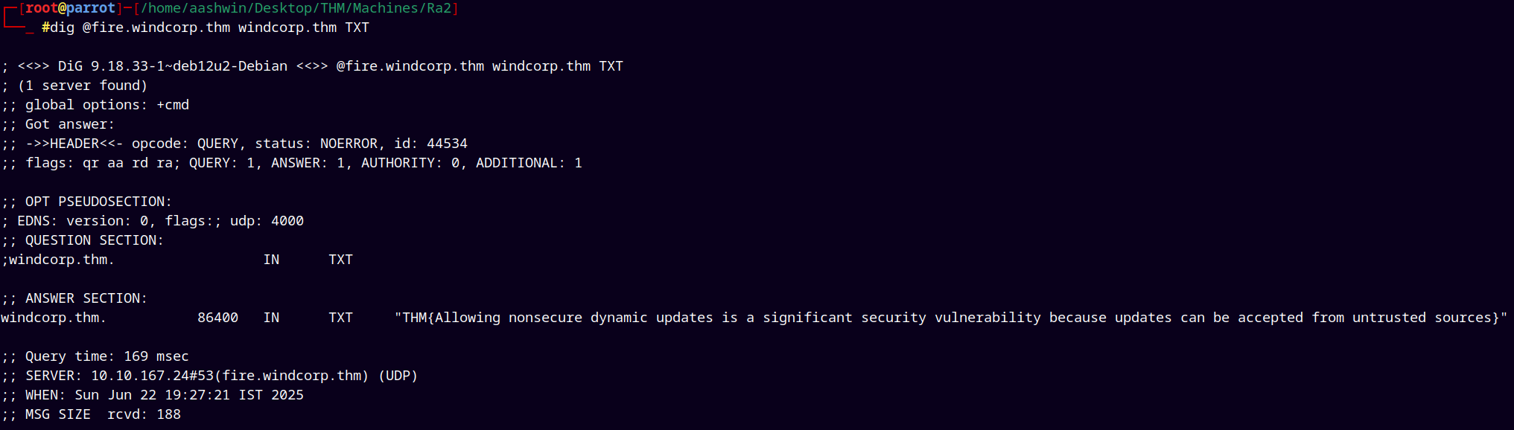The height and width of the screenshot is (430, 1514).
Task: Click the root@parrot prompt text
Action: click(x=71, y=8)
